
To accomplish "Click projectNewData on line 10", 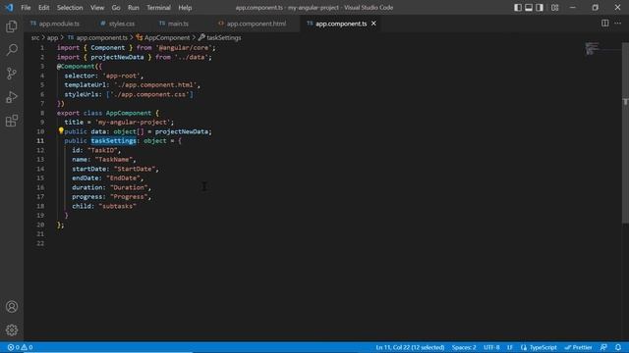I will point(181,131).
